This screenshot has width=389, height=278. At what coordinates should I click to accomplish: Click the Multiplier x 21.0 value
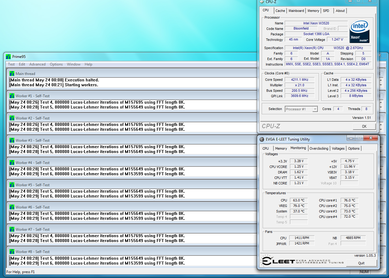(x=300, y=85)
